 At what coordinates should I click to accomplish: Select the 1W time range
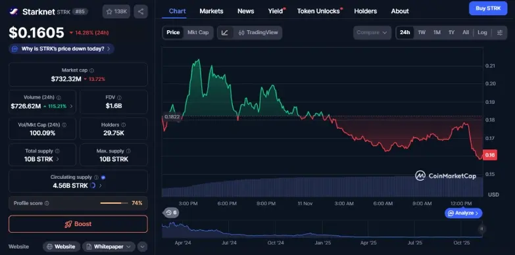(422, 32)
